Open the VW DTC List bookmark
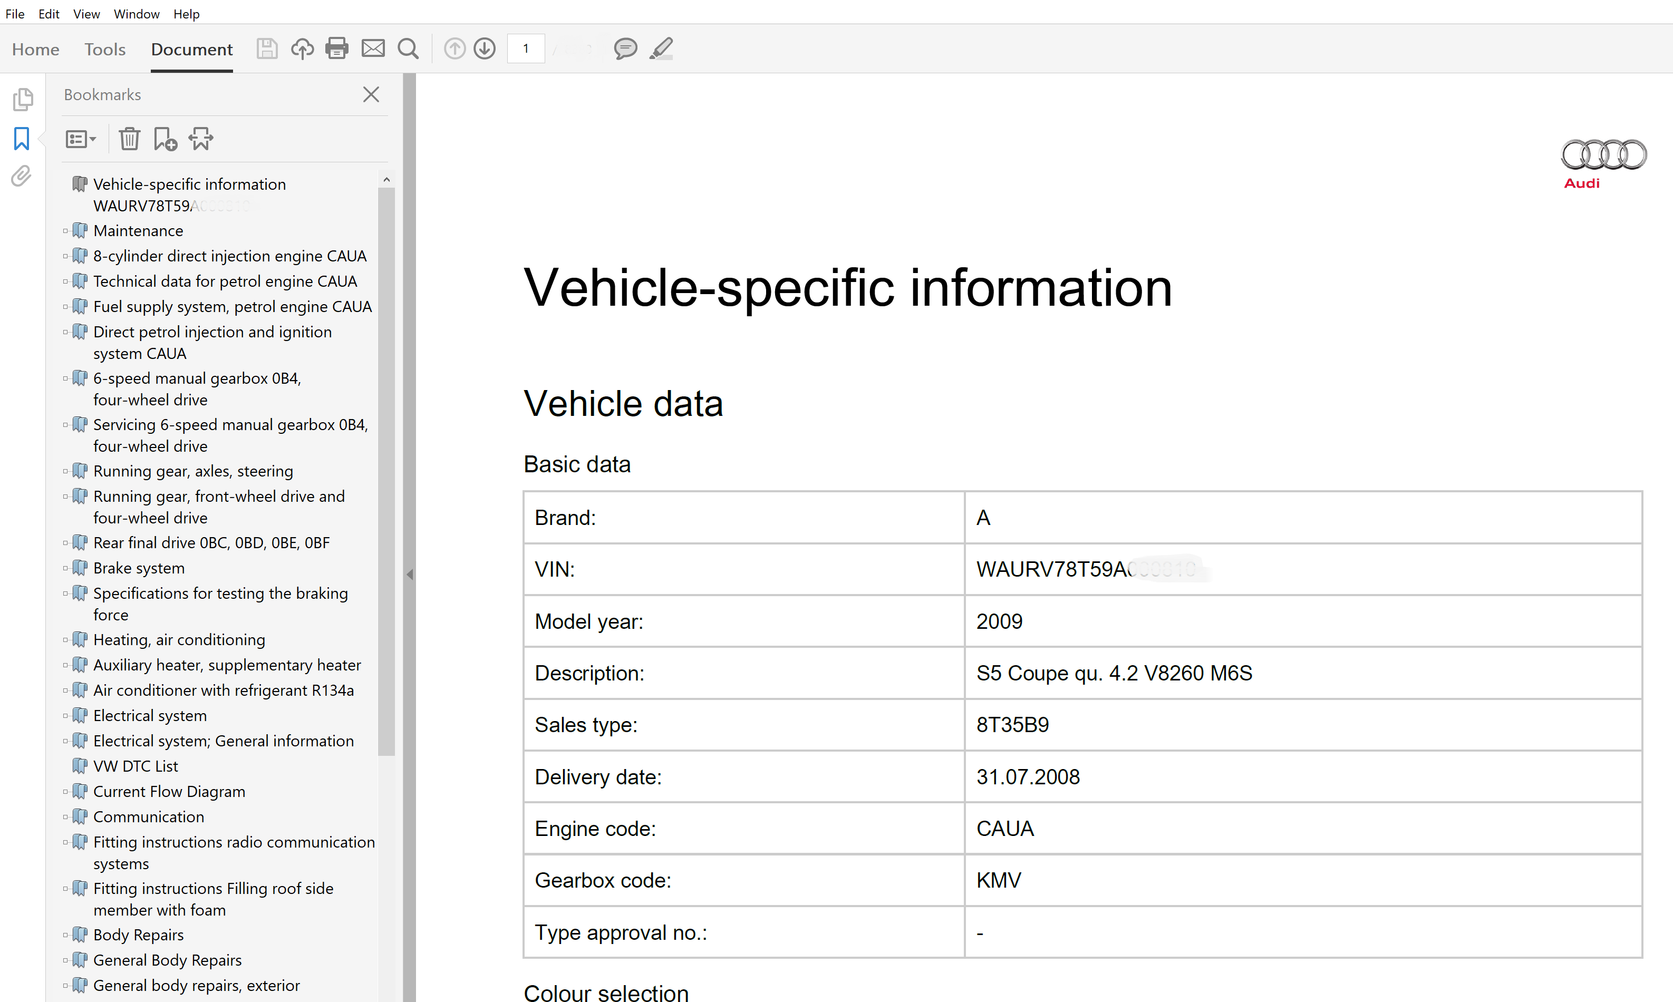Viewport: 1673px width, 1002px height. tap(135, 766)
